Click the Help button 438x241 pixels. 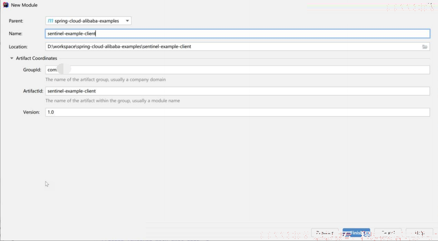coord(420,233)
